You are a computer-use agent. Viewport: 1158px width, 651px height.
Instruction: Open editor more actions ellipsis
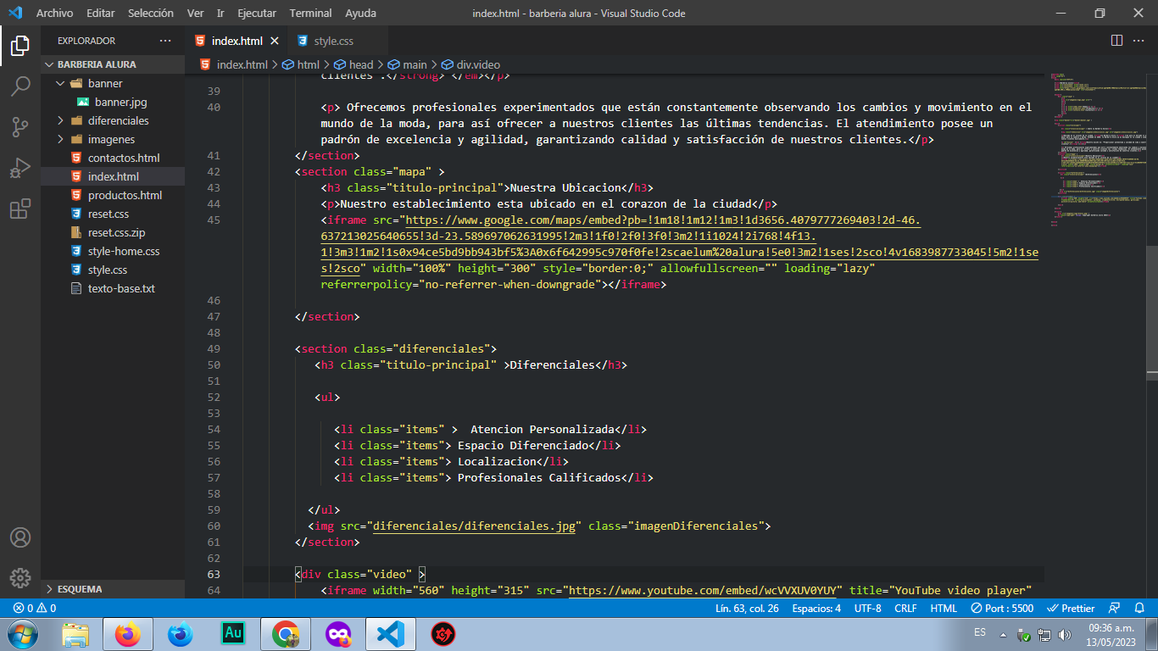click(1140, 41)
